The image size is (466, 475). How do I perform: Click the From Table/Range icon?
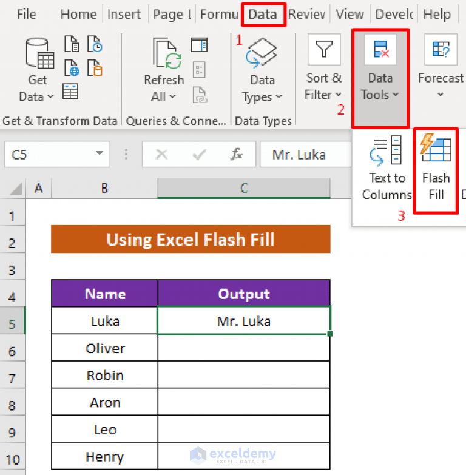click(x=70, y=91)
